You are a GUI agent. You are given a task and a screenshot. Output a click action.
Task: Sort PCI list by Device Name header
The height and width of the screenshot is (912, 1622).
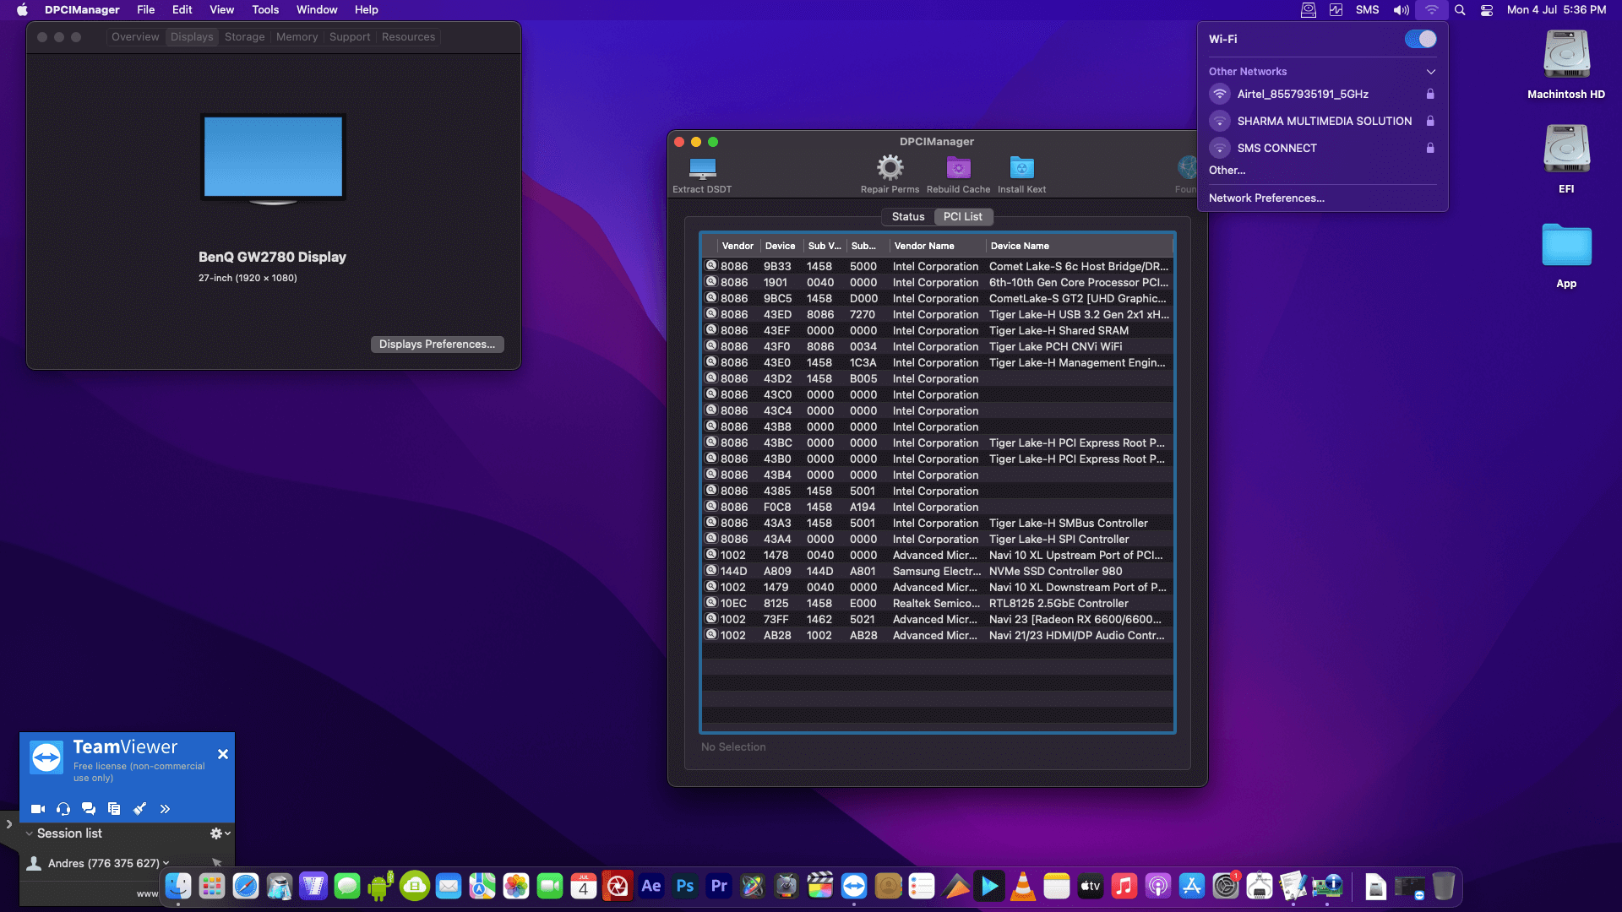pos(1078,246)
